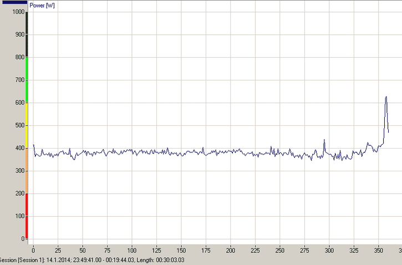Click the small power spike just before 300
This screenshot has width=402, height=265.
(324, 140)
